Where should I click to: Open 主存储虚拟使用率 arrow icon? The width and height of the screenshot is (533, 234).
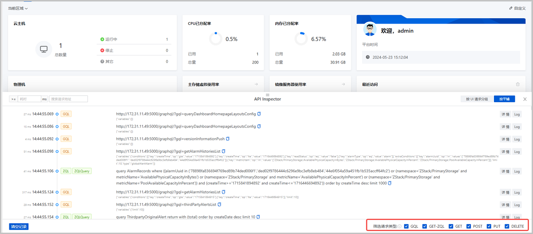[x=256, y=84]
